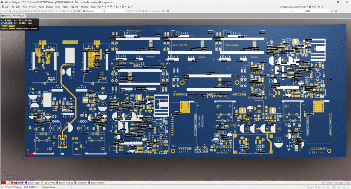The height and width of the screenshot is (189, 351).
Task: Click the red current layer color swatch
Action: pyautogui.click(x=4, y=183)
